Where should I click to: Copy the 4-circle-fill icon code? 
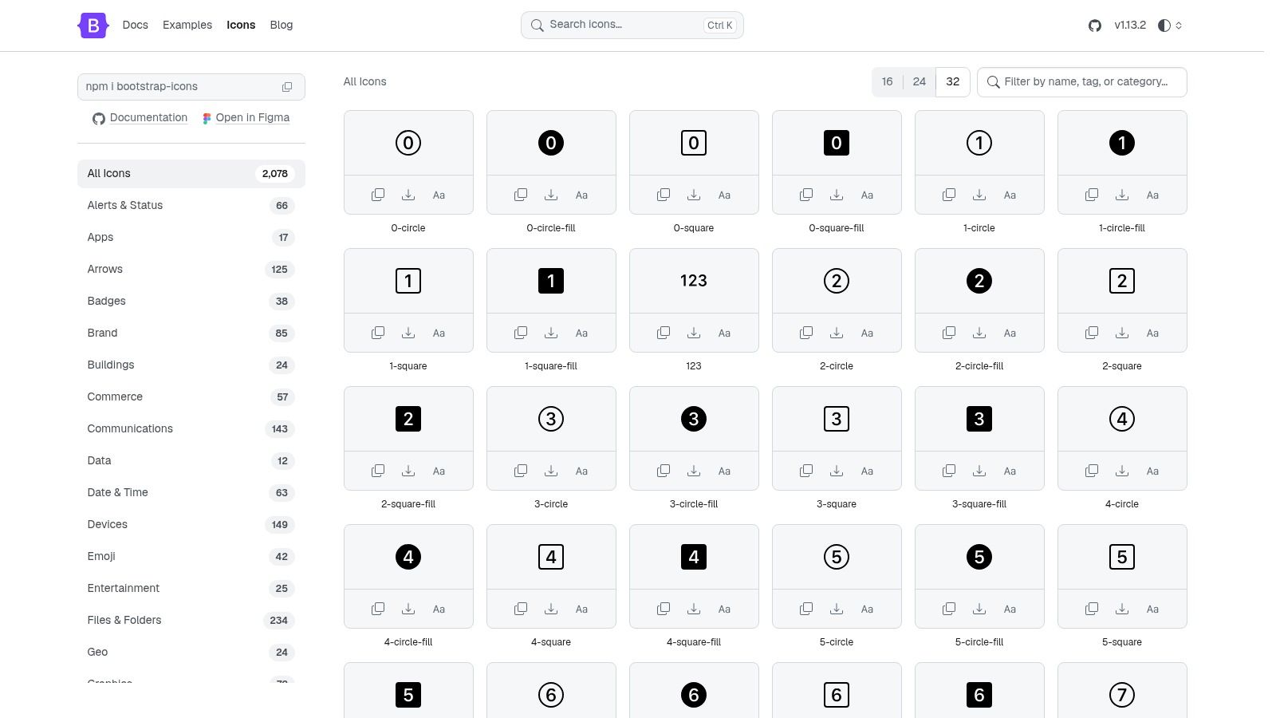(378, 609)
